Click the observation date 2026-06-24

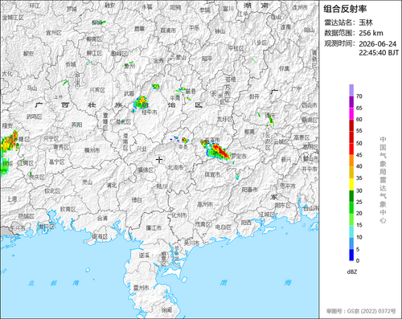pos(378,44)
